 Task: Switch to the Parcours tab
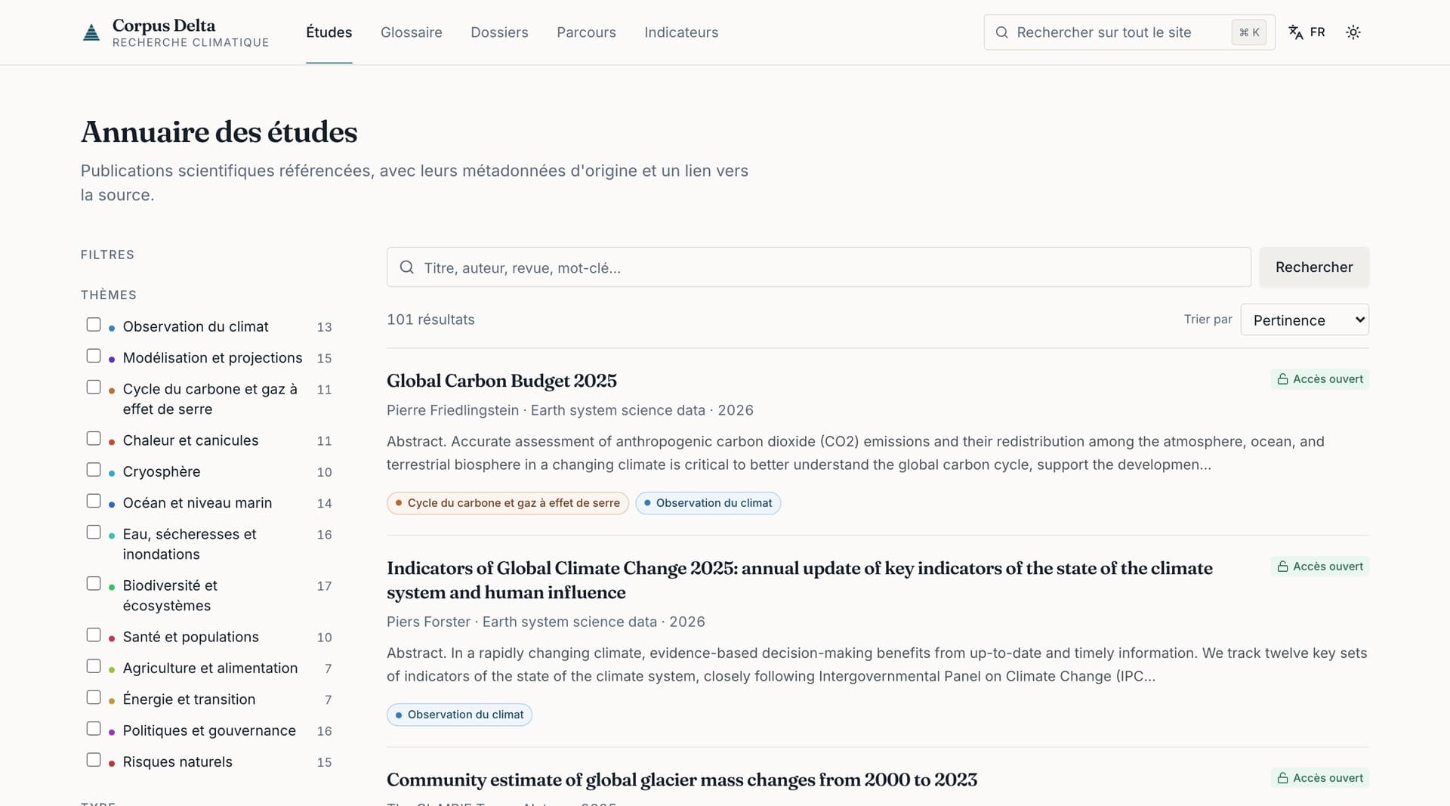coord(586,32)
